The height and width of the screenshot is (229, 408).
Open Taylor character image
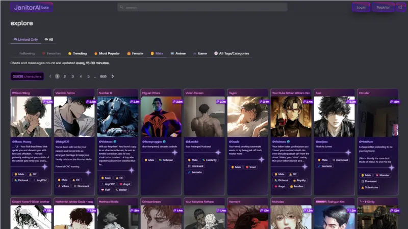[248, 117]
